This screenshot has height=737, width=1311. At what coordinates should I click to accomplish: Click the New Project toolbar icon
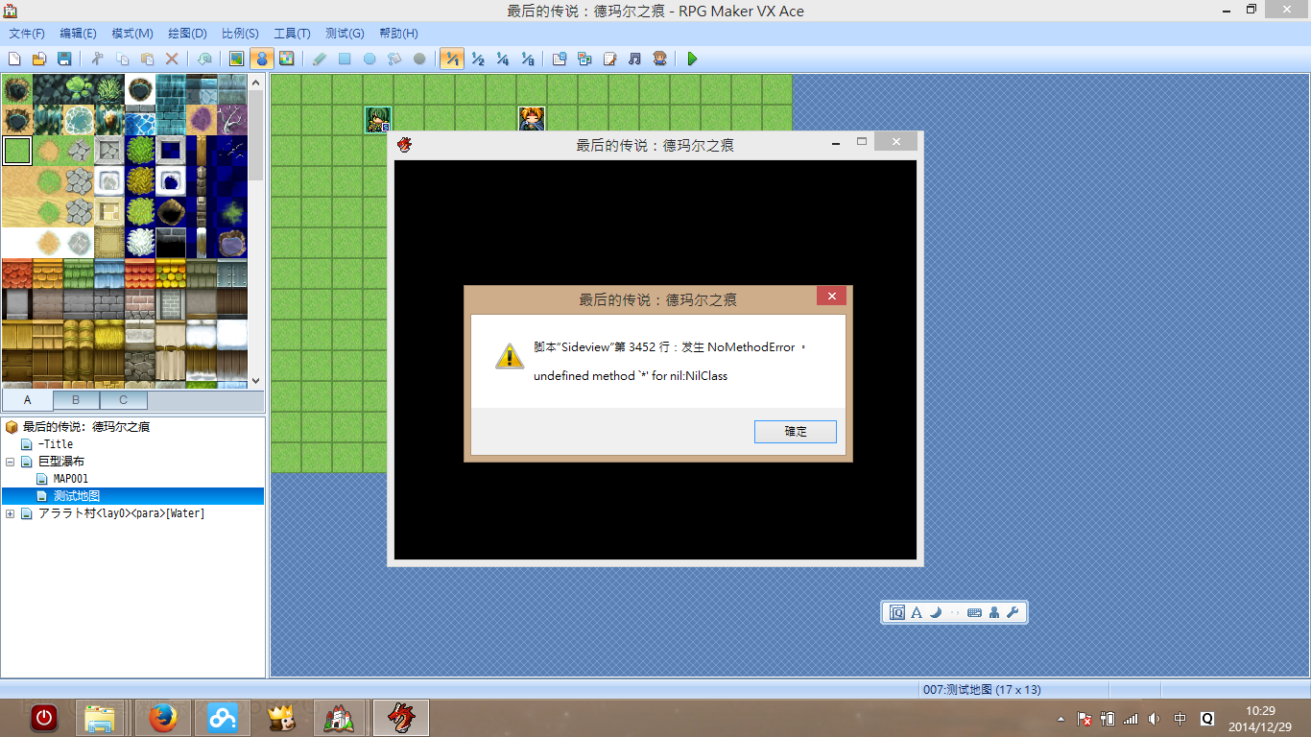[x=14, y=59]
